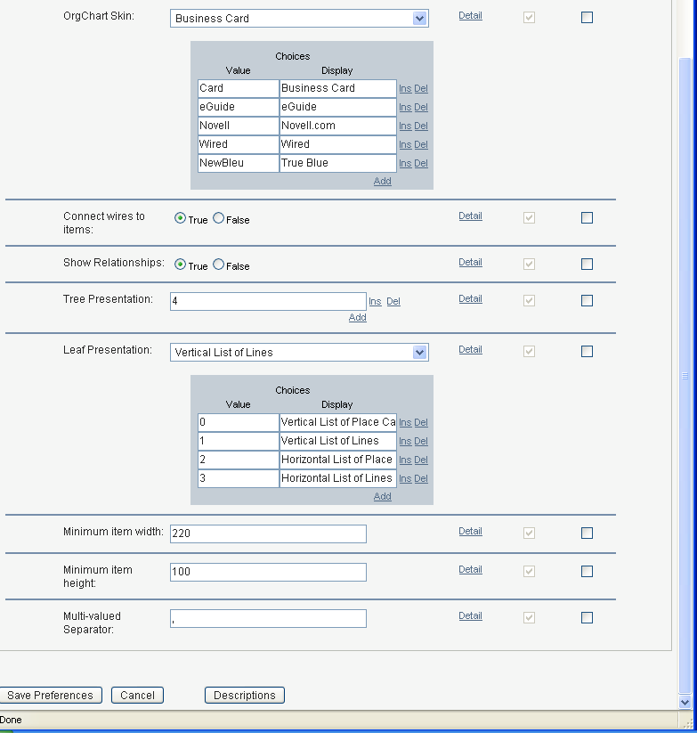Click Ins next to eGuide choice row
This screenshot has height=733, width=697.
405,107
